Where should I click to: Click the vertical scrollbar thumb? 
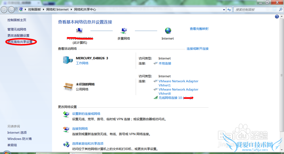tap(282, 75)
